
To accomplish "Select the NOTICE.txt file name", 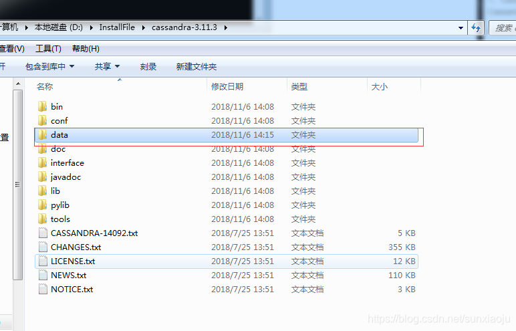I will [x=72, y=290].
